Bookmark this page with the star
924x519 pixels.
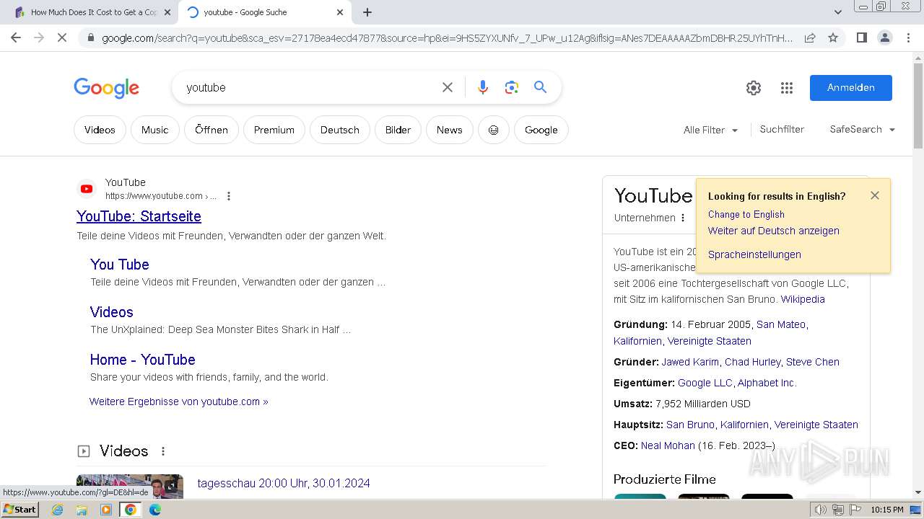pyautogui.click(x=833, y=37)
